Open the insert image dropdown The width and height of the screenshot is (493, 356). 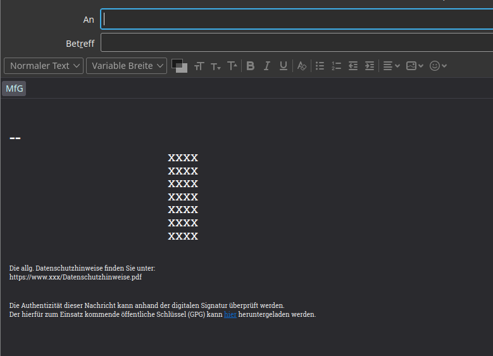click(x=415, y=66)
